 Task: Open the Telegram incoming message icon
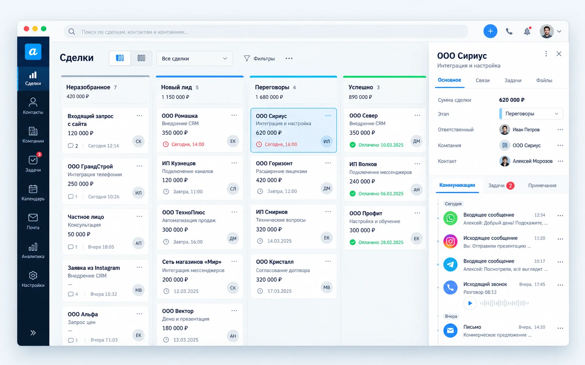(450, 264)
